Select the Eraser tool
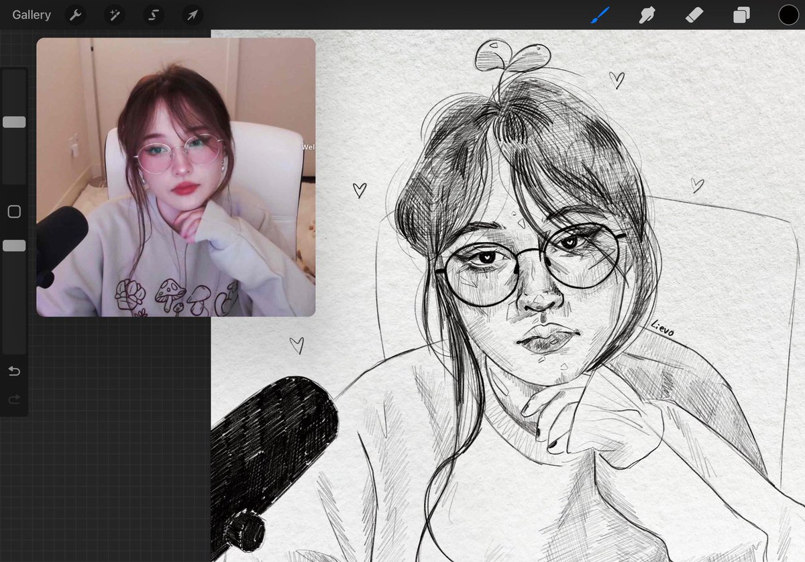This screenshot has height=562, width=805. [694, 15]
